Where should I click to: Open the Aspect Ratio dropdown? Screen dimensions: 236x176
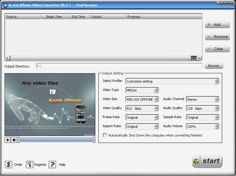[156, 127]
